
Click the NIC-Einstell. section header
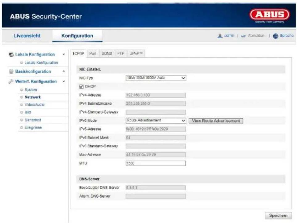click(181, 70)
